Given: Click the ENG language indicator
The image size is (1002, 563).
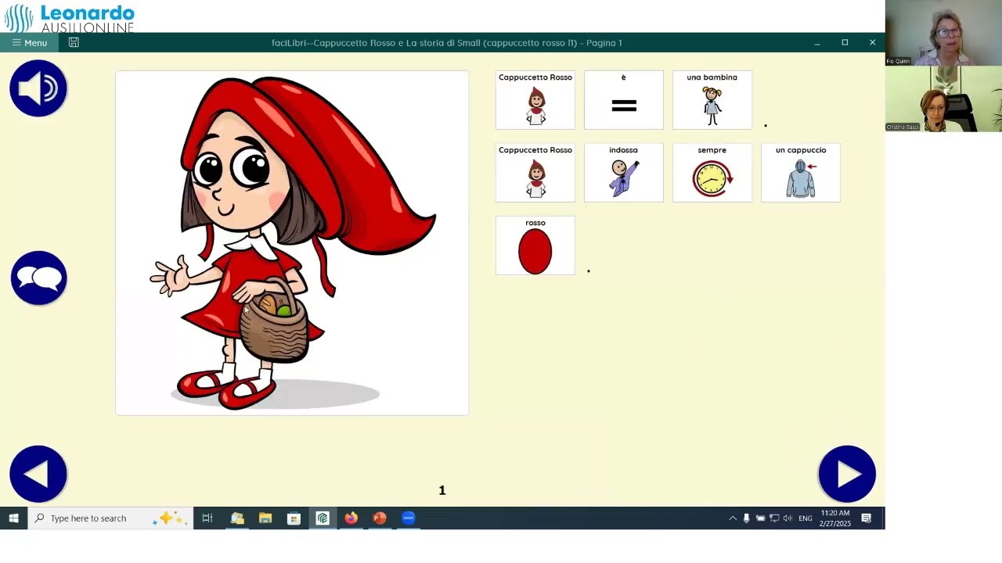Looking at the screenshot, I should coord(806,518).
